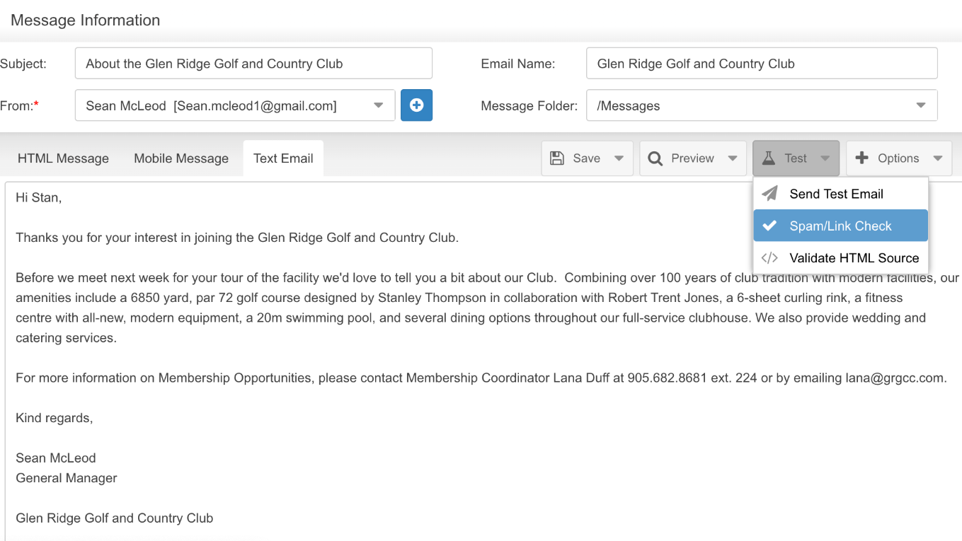Click into the Subject input field
The image size is (962, 541).
pos(253,64)
